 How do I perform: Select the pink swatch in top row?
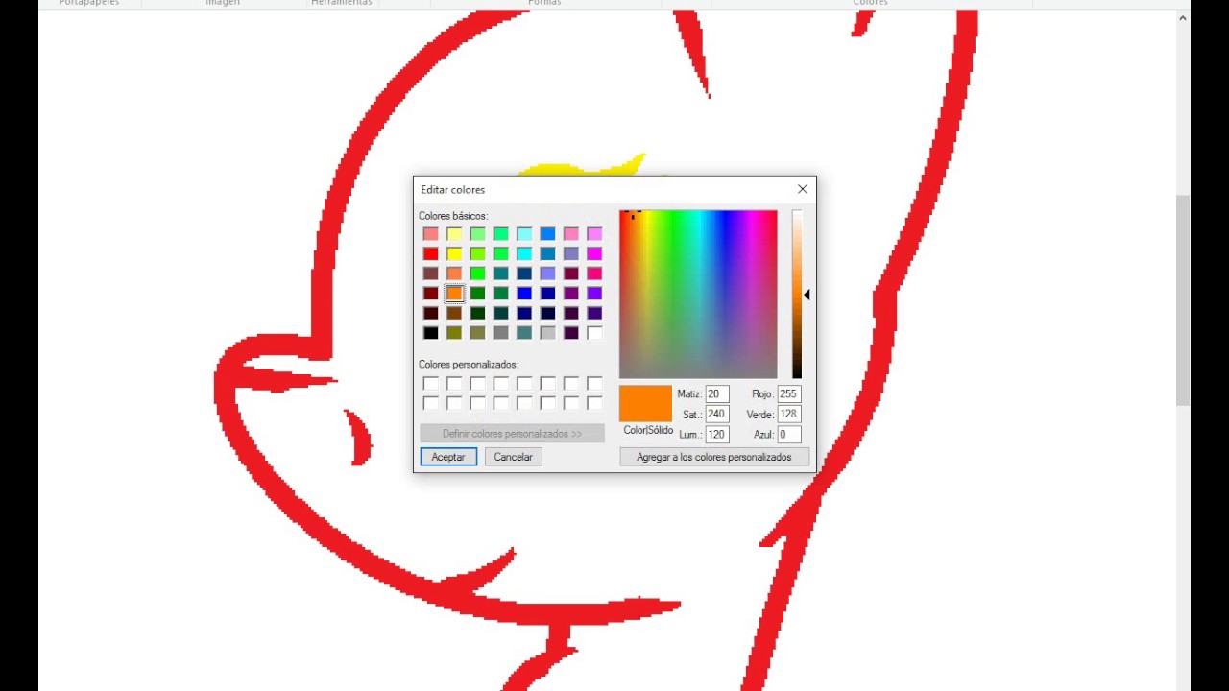tap(571, 234)
